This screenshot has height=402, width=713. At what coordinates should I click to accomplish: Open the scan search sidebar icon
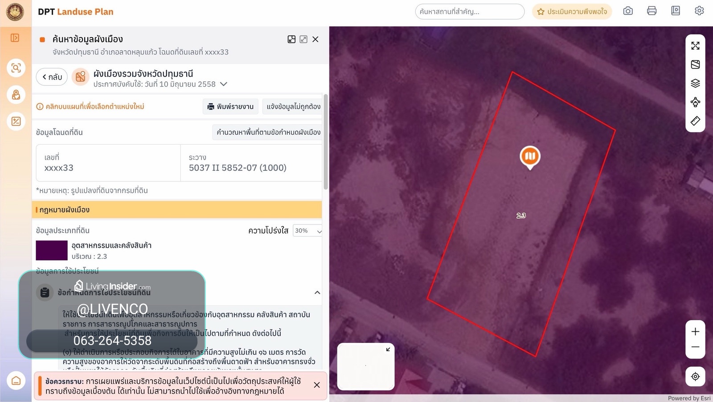(16, 68)
